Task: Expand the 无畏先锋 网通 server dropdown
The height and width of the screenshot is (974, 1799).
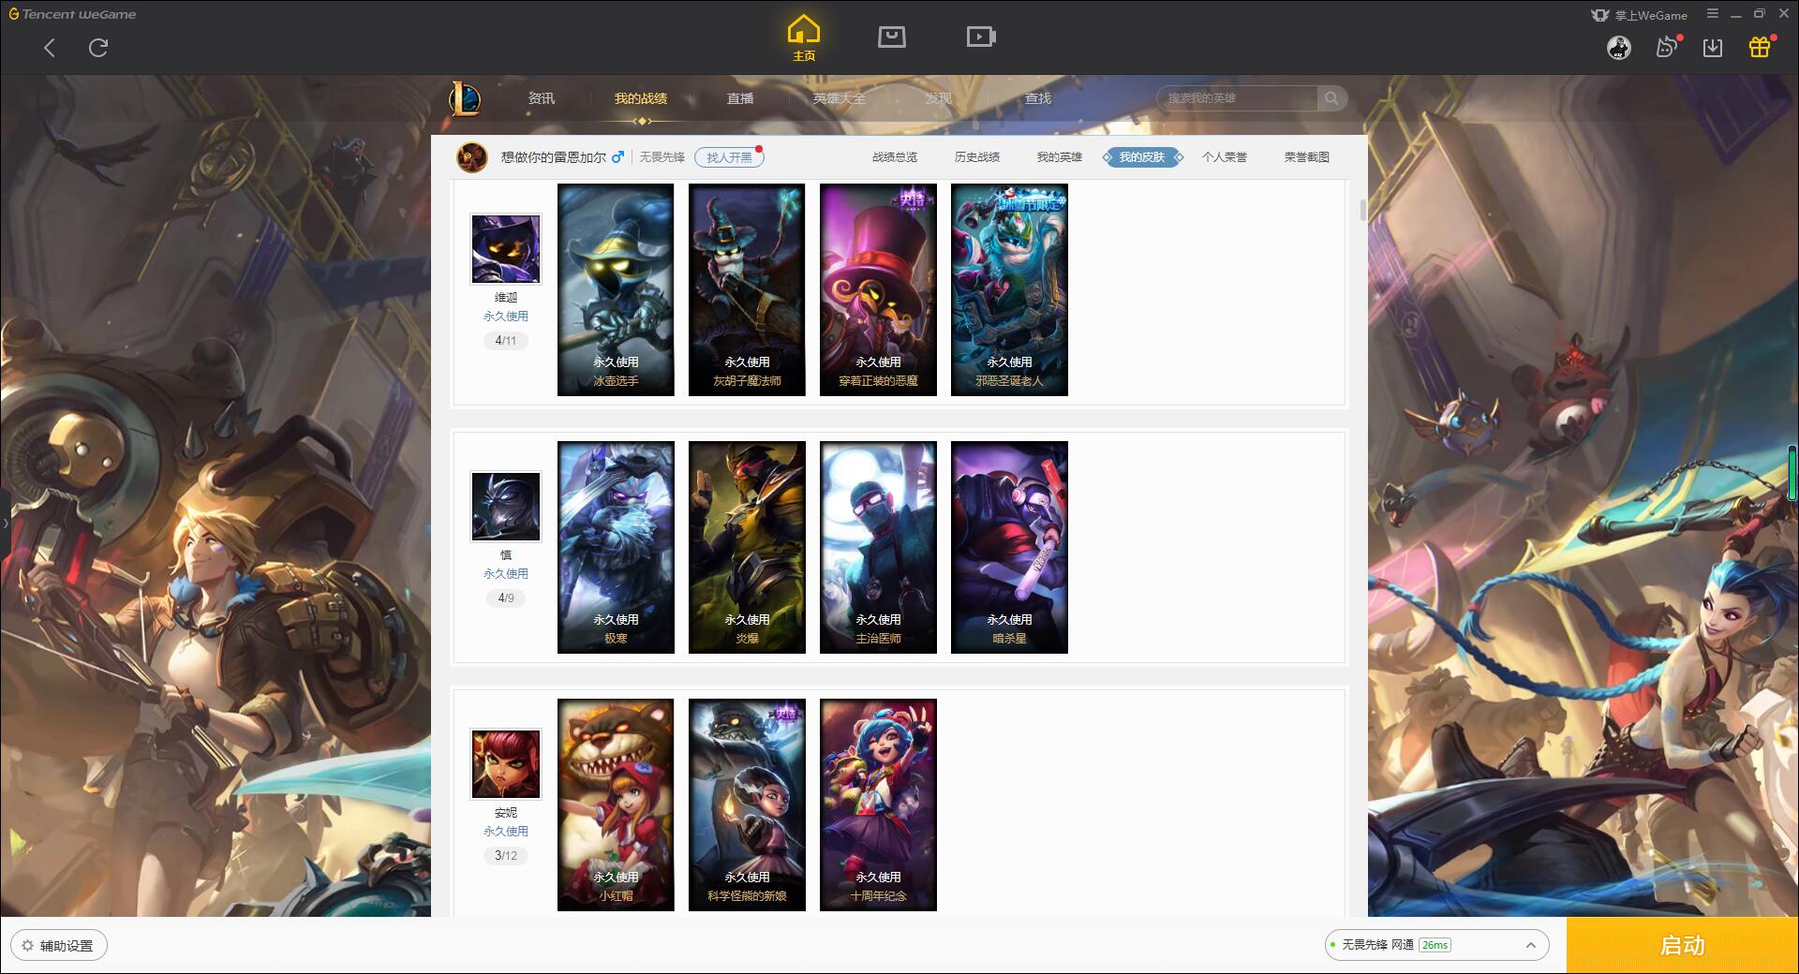Action: point(1436,945)
